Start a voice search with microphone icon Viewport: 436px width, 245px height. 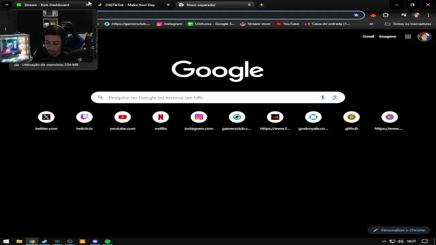(x=323, y=98)
